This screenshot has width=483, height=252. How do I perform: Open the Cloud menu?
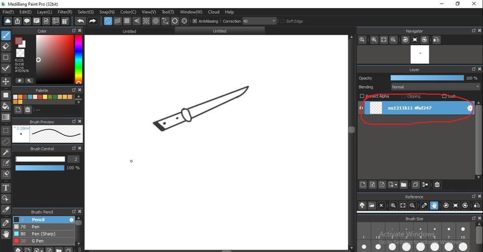point(214,12)
